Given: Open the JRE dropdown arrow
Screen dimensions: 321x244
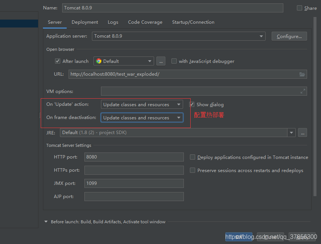Looking at the screenshot, I should pyautogui.click(x=291, y=133).
